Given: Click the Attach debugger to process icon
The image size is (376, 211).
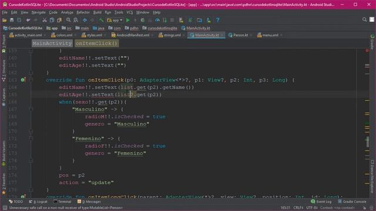Looking at the screenshot, I should (164, 21).
